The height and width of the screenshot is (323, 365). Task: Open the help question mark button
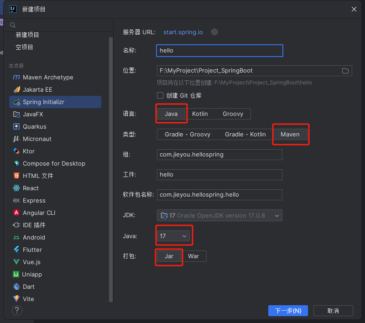click(x=17, y=310)
